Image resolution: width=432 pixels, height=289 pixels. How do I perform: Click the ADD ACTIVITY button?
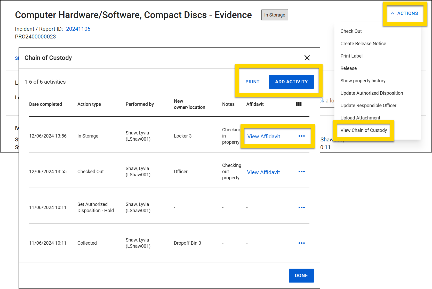pos(291,82)
